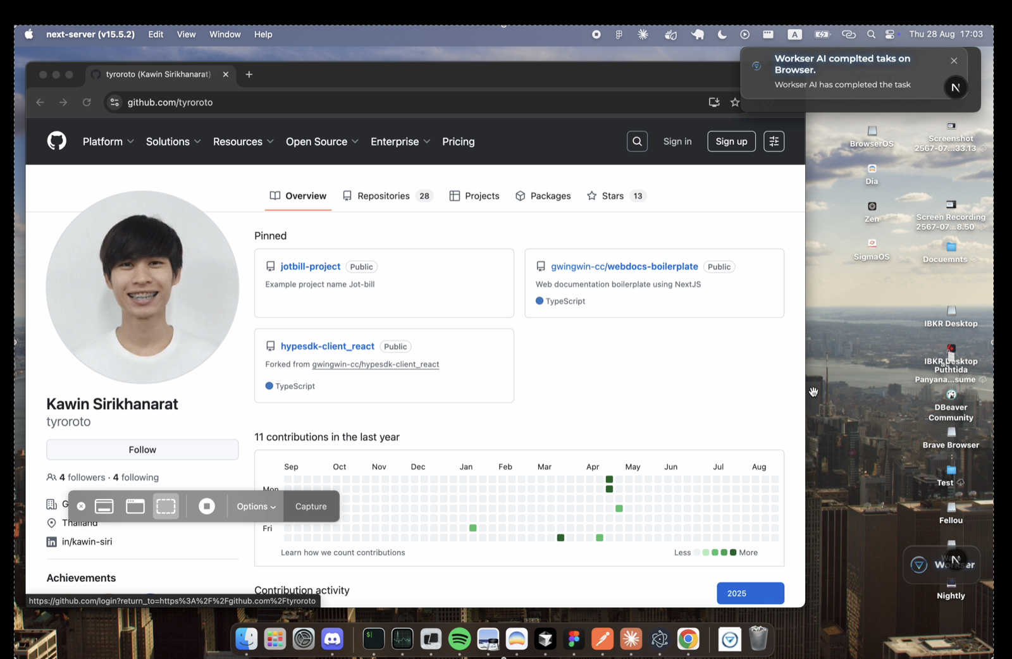
Task: Dismiss the Workser AI notification
Action: pos(954,61)
